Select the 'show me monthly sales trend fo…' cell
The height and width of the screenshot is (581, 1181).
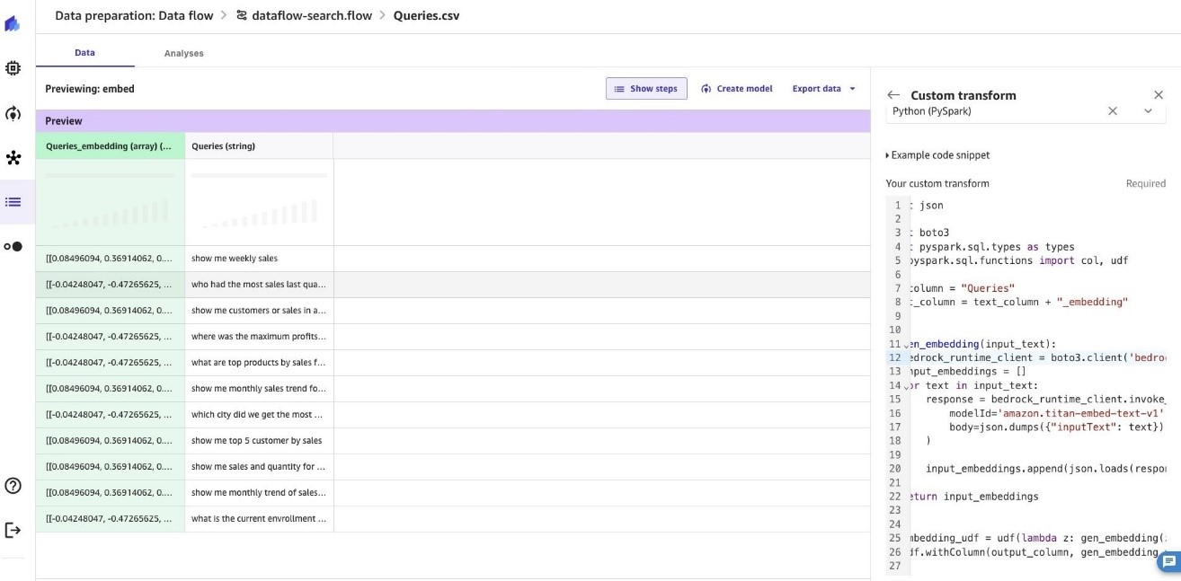click(259, 389)
